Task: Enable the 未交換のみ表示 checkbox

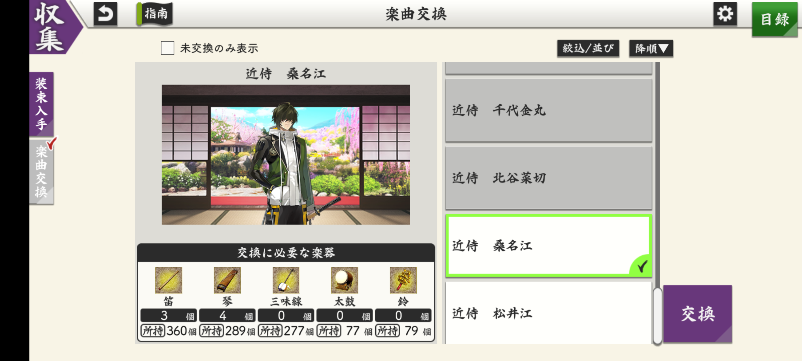Action: pyautogui.click(x=167, y=48)
